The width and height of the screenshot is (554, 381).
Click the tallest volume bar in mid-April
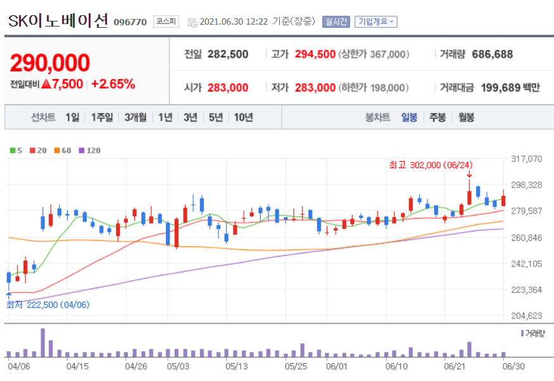click(x=43, y=343)
